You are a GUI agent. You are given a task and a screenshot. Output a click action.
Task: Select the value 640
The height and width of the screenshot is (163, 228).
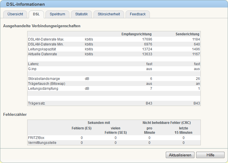pyautogui.click(x=197, y=44)
